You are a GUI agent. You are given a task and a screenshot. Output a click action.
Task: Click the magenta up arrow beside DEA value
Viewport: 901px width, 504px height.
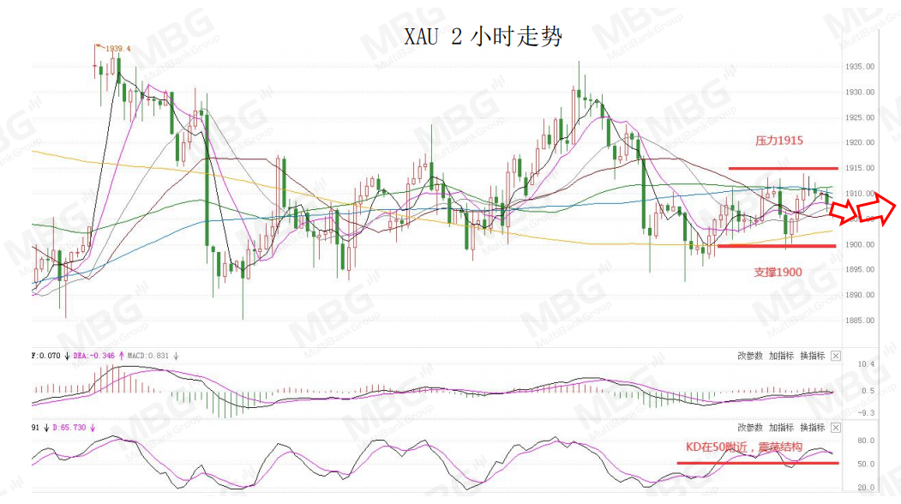[121, 356]
